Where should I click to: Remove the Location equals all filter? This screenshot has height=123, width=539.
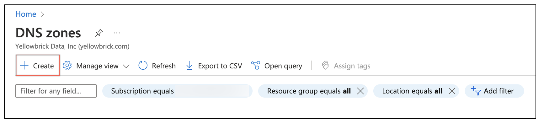pyautogui.click(x=452, y=91)
